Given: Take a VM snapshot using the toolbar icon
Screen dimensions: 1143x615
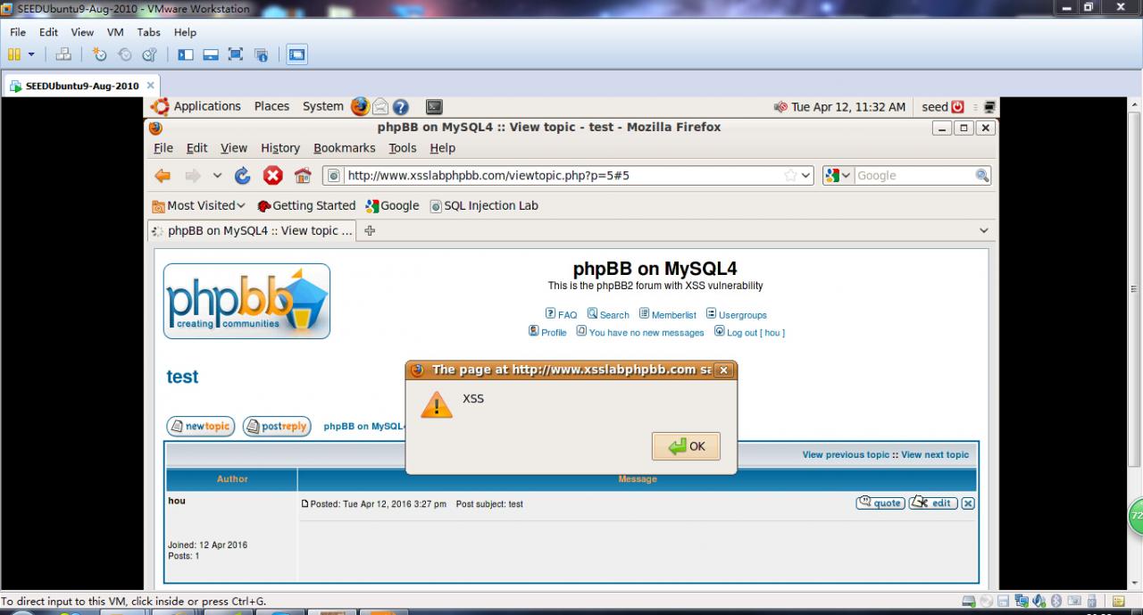Looking at the screenshot, I should (100, 54).
